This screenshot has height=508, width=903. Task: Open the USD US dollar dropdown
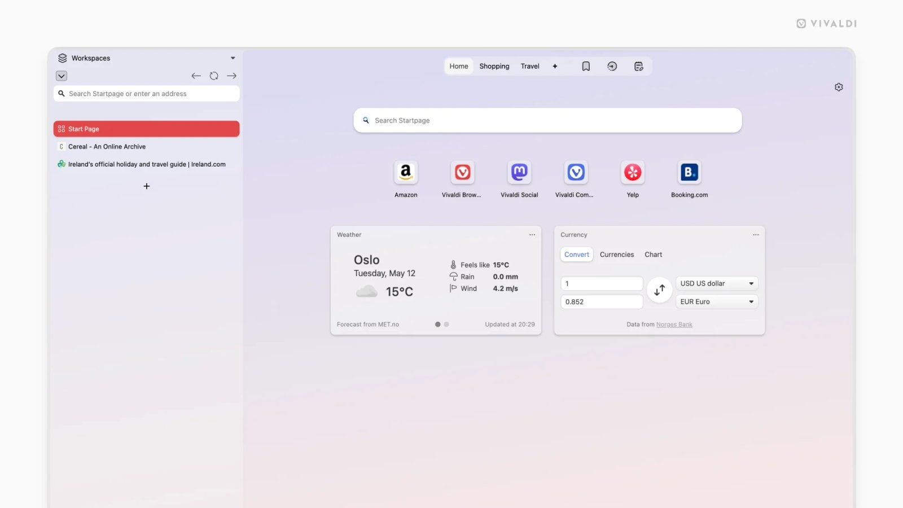717,283
